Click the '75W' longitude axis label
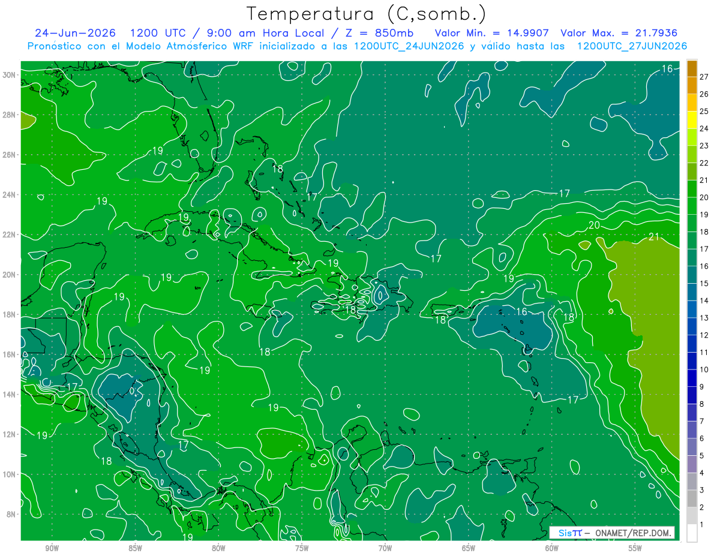 pyautogui.click(x=302, y=548)
